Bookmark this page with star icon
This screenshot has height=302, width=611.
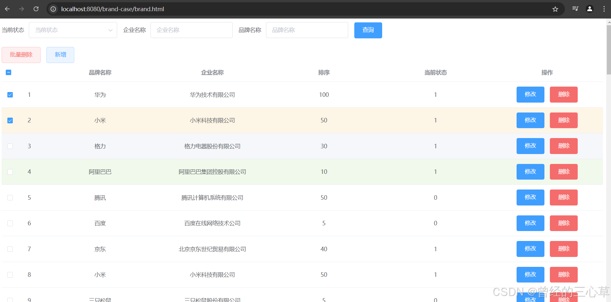coord(555,9)
